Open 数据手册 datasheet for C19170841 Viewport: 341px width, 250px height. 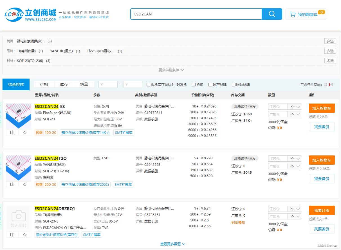[x=151, y=119]
